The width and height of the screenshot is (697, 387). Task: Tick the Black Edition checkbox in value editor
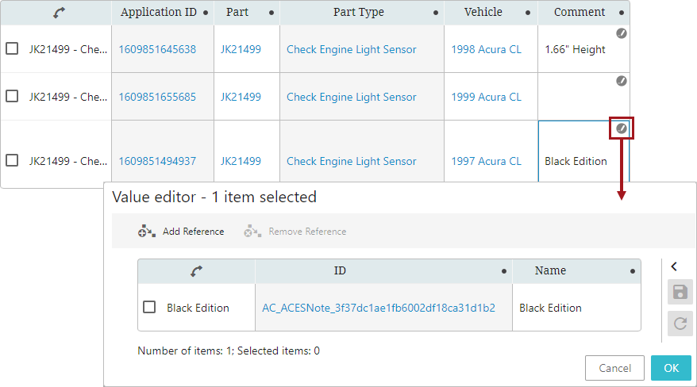pos(149,307)
